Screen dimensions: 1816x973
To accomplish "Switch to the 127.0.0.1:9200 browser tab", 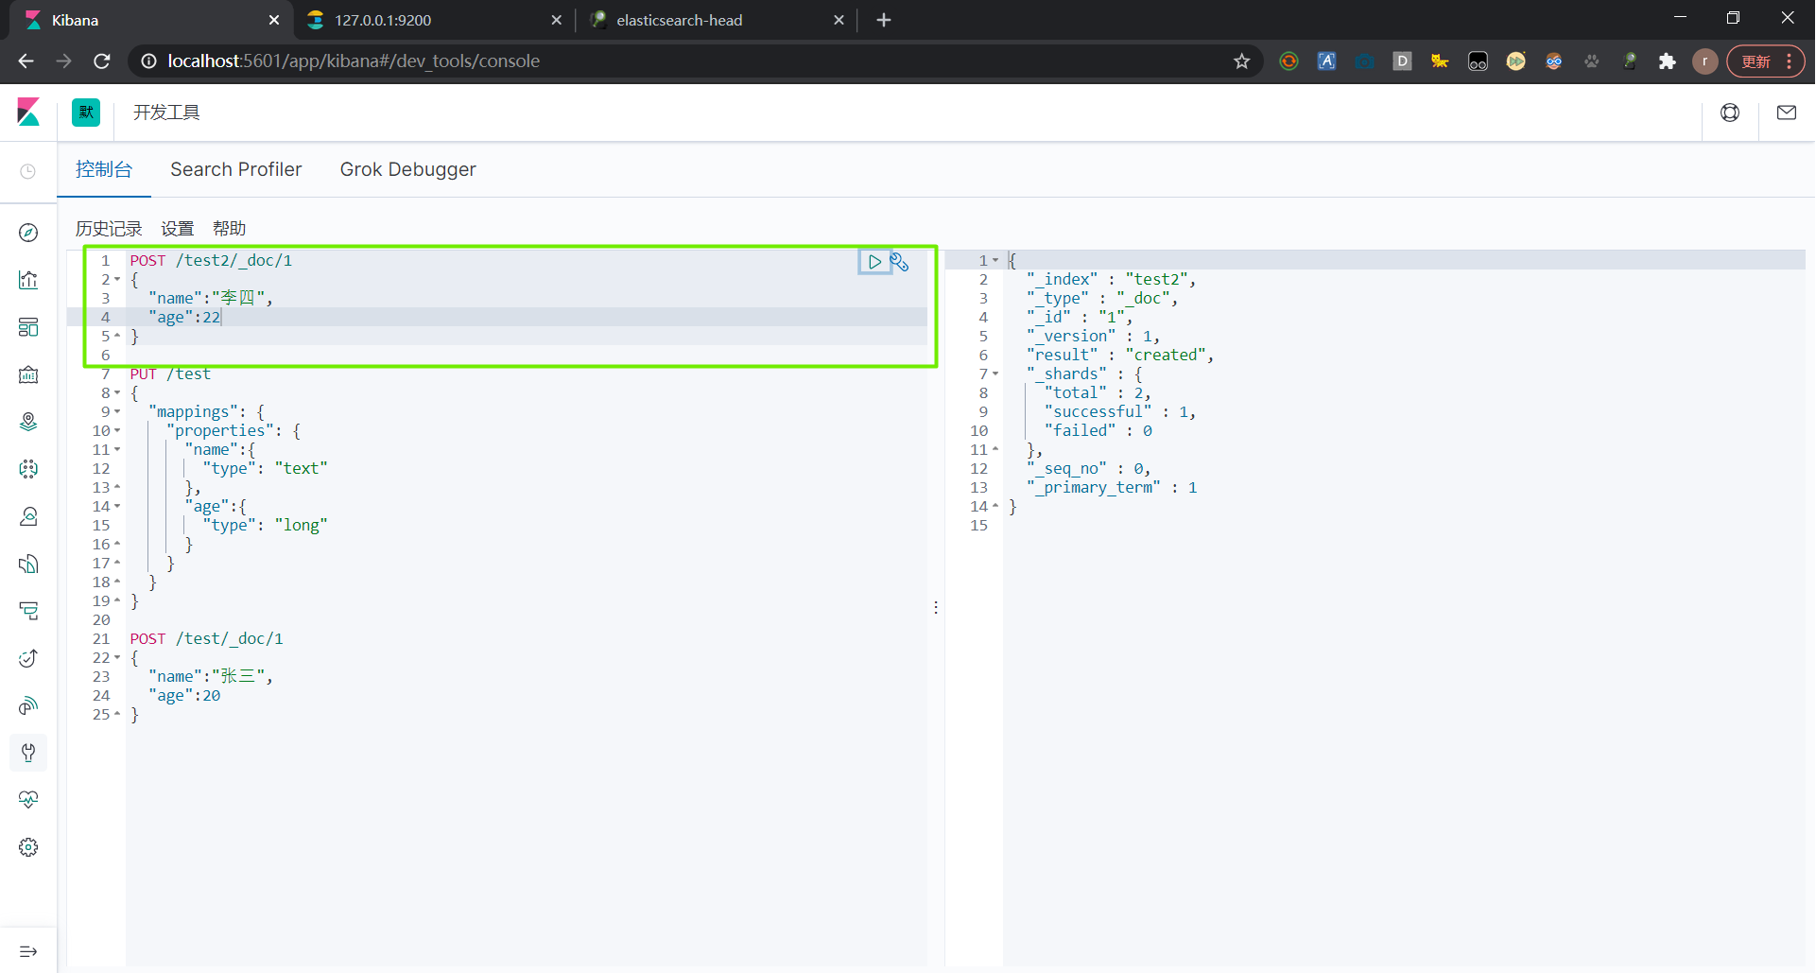I will coord(435,20).
